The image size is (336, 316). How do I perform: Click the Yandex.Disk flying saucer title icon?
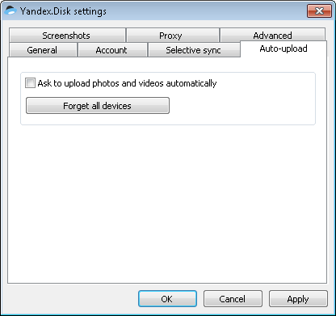pos(10,11)
